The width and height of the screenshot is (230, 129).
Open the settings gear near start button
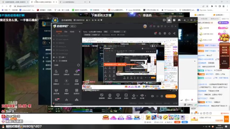[162, 96]
